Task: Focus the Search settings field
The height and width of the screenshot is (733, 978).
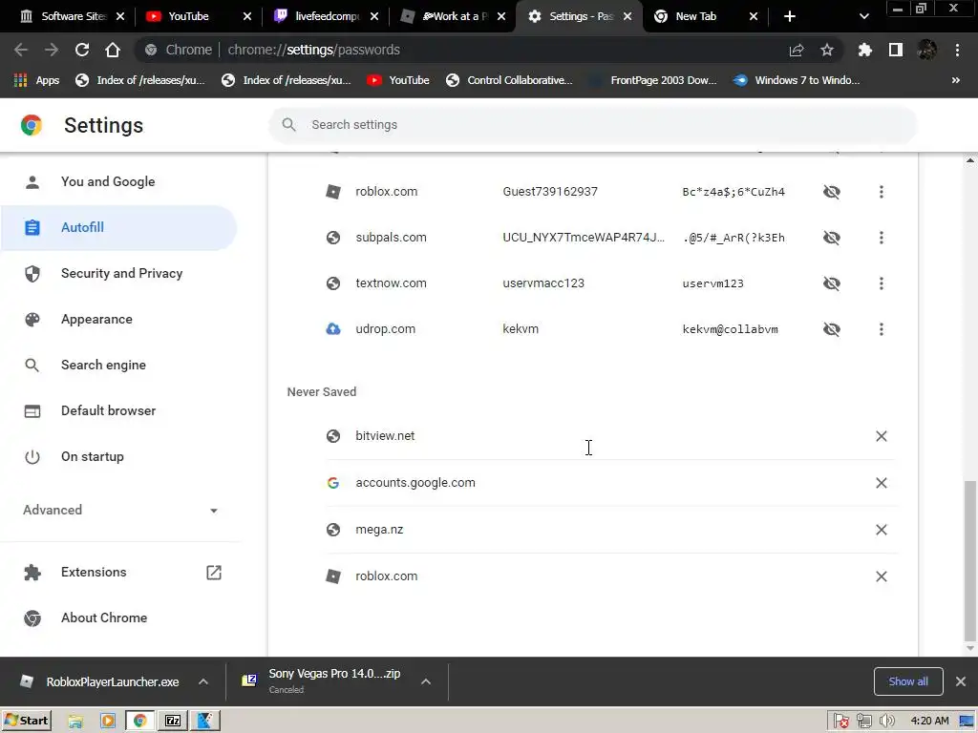Action: (592, 125)
